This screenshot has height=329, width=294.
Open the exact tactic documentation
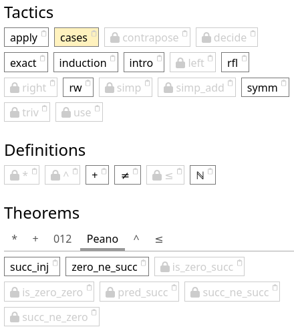(26, 62)
